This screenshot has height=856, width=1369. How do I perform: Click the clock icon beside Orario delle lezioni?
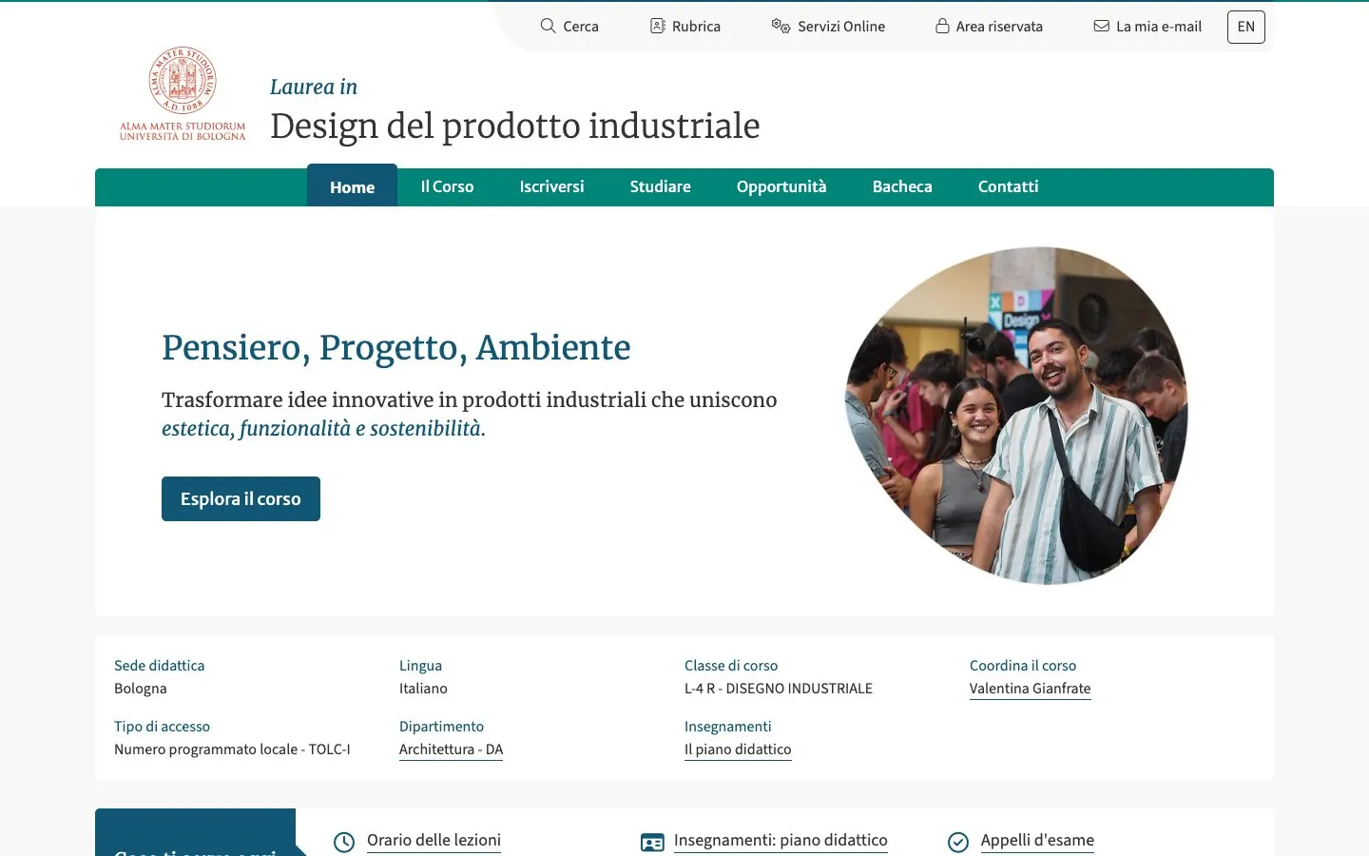pyautogui.click(x=344, y=842)
